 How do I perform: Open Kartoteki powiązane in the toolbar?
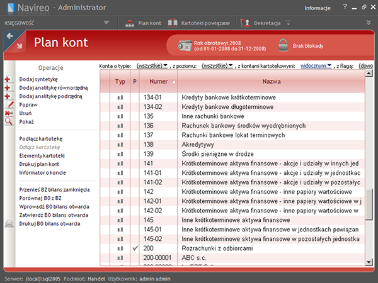click(200, 23)
